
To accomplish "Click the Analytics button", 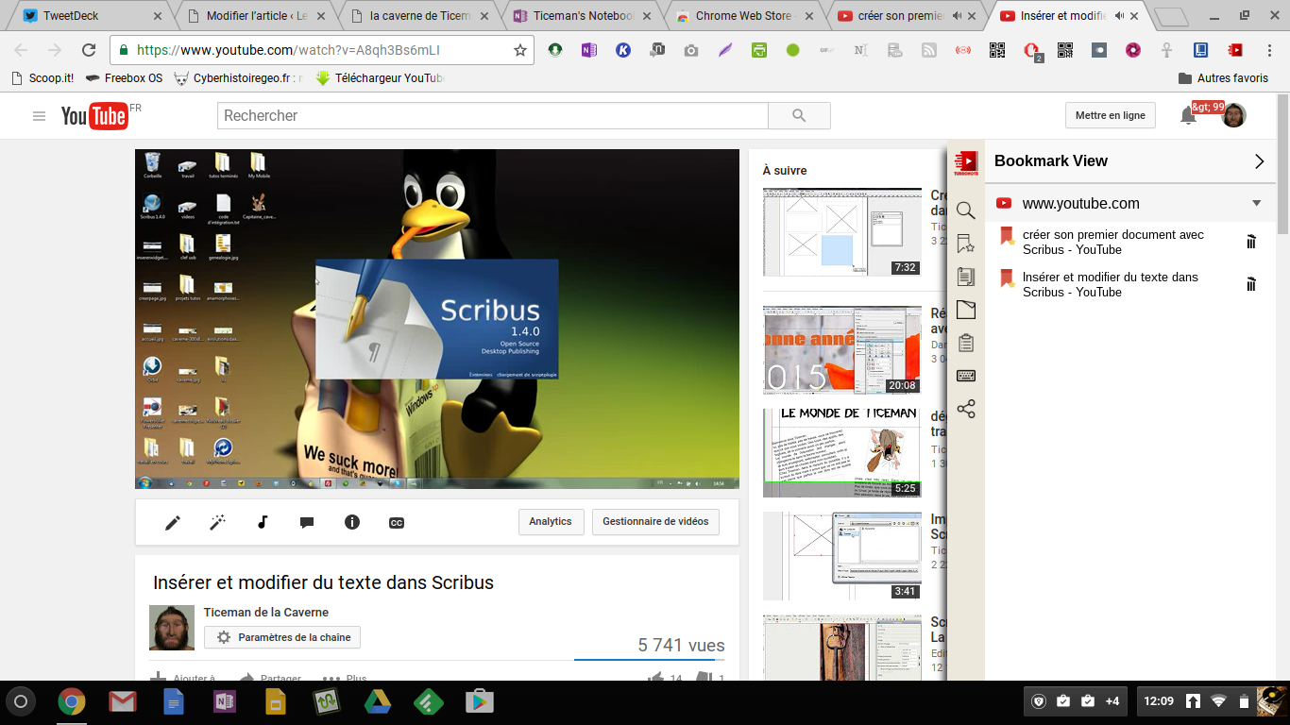I will 551,522.
